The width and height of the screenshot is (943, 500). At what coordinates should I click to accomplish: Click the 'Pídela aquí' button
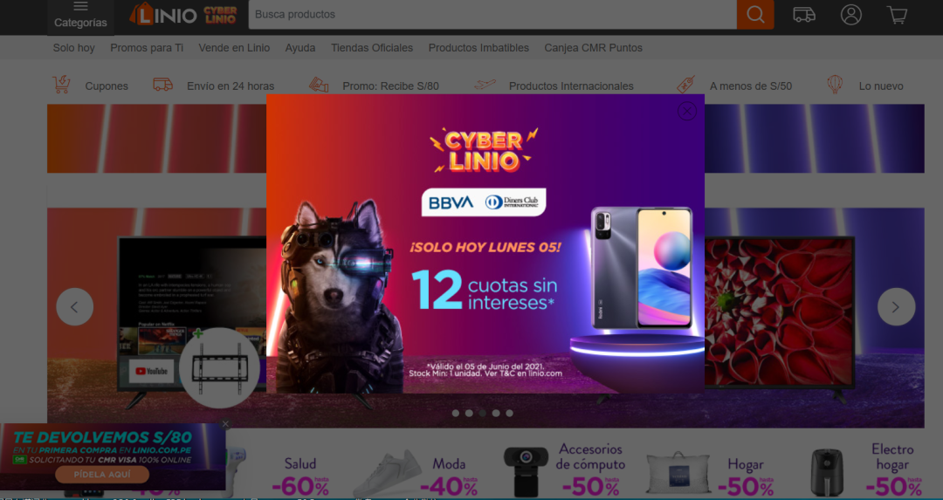tap(102, 474)
